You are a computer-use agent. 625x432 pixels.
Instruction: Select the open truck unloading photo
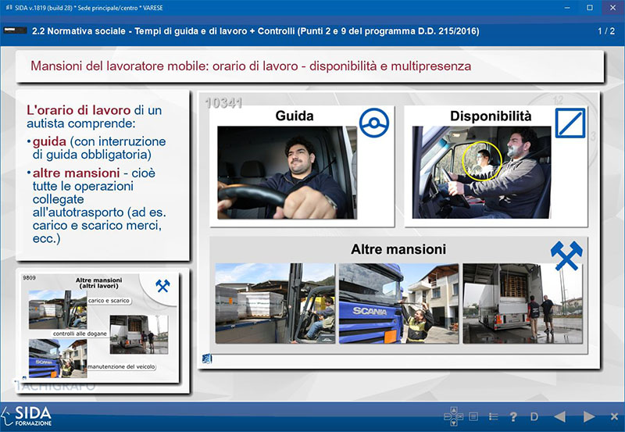click(522, 303)
